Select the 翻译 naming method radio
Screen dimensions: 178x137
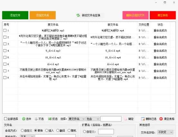tap(58, 131)
